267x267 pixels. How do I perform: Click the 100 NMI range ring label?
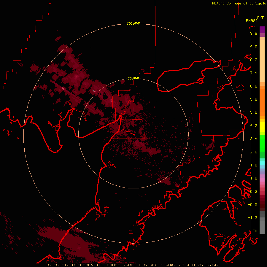click(x=133, y=23)
